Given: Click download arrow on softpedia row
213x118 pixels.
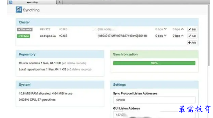Looking at the screenshot, I should coord(165,36).
